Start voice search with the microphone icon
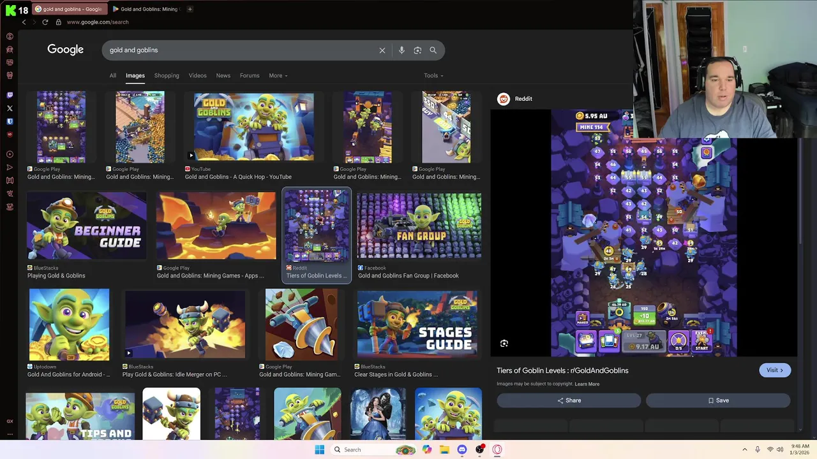The image size is (817, 459). click(x=401, y=50)
